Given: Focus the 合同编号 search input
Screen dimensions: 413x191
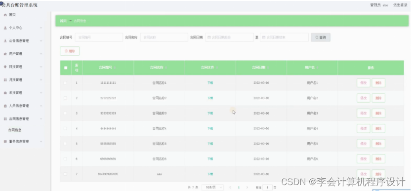Looking at the screenshot, I should pyautogui.click(x=99, y=38).
